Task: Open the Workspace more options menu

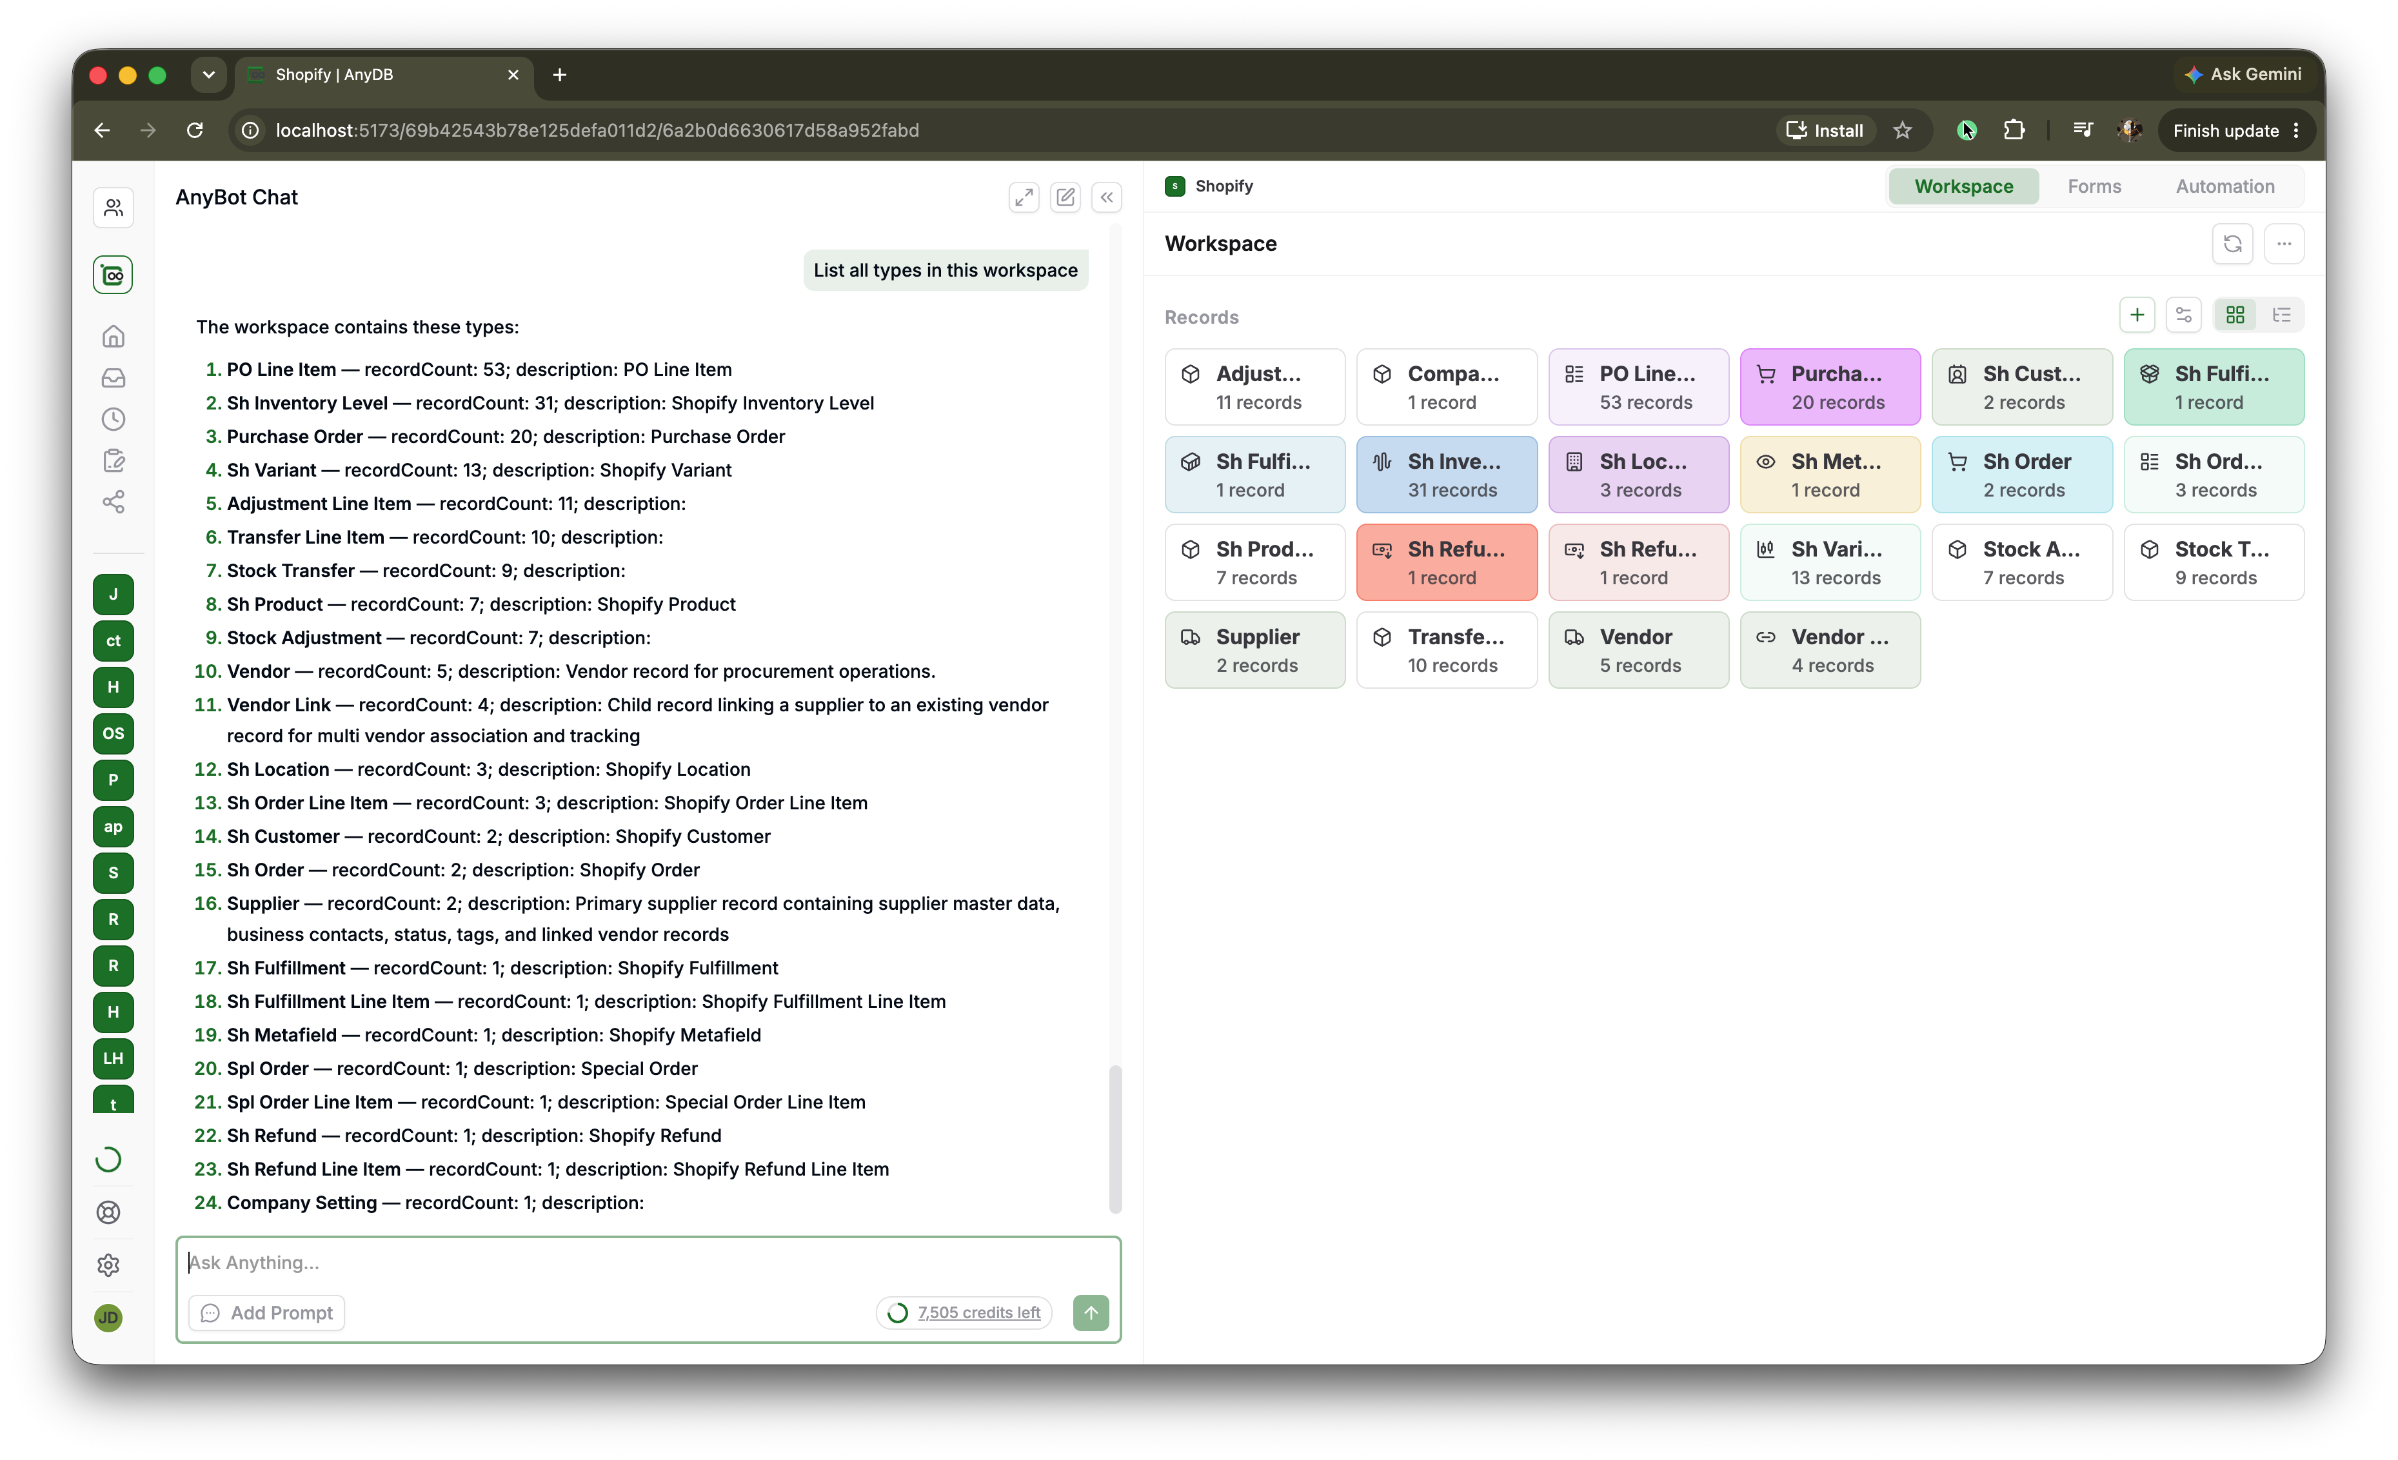Action: tap(2284, 243)
